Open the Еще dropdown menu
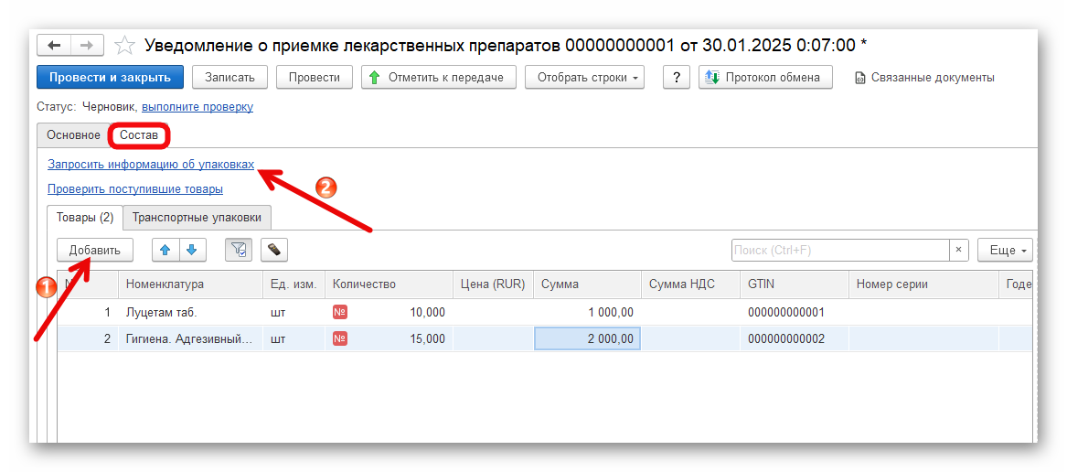The height and width of the screenshot is (472, 1067). click(x=1005, y=250)
